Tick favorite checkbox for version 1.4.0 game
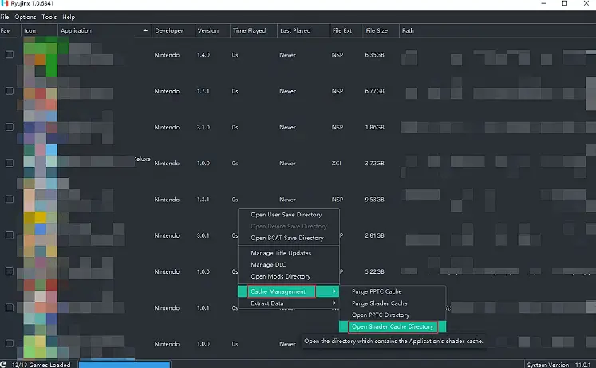Screen dimensions: 596x368 tap(10, 55)
